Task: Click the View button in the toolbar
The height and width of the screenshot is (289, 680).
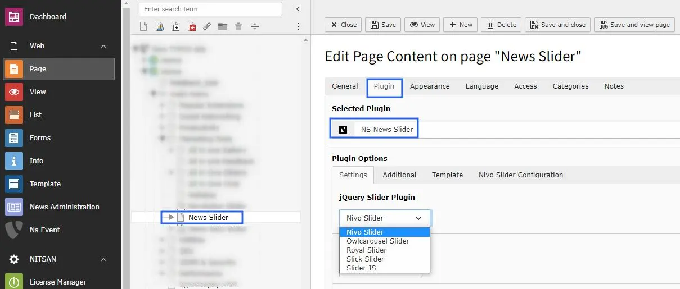Action: pos(422,25)
